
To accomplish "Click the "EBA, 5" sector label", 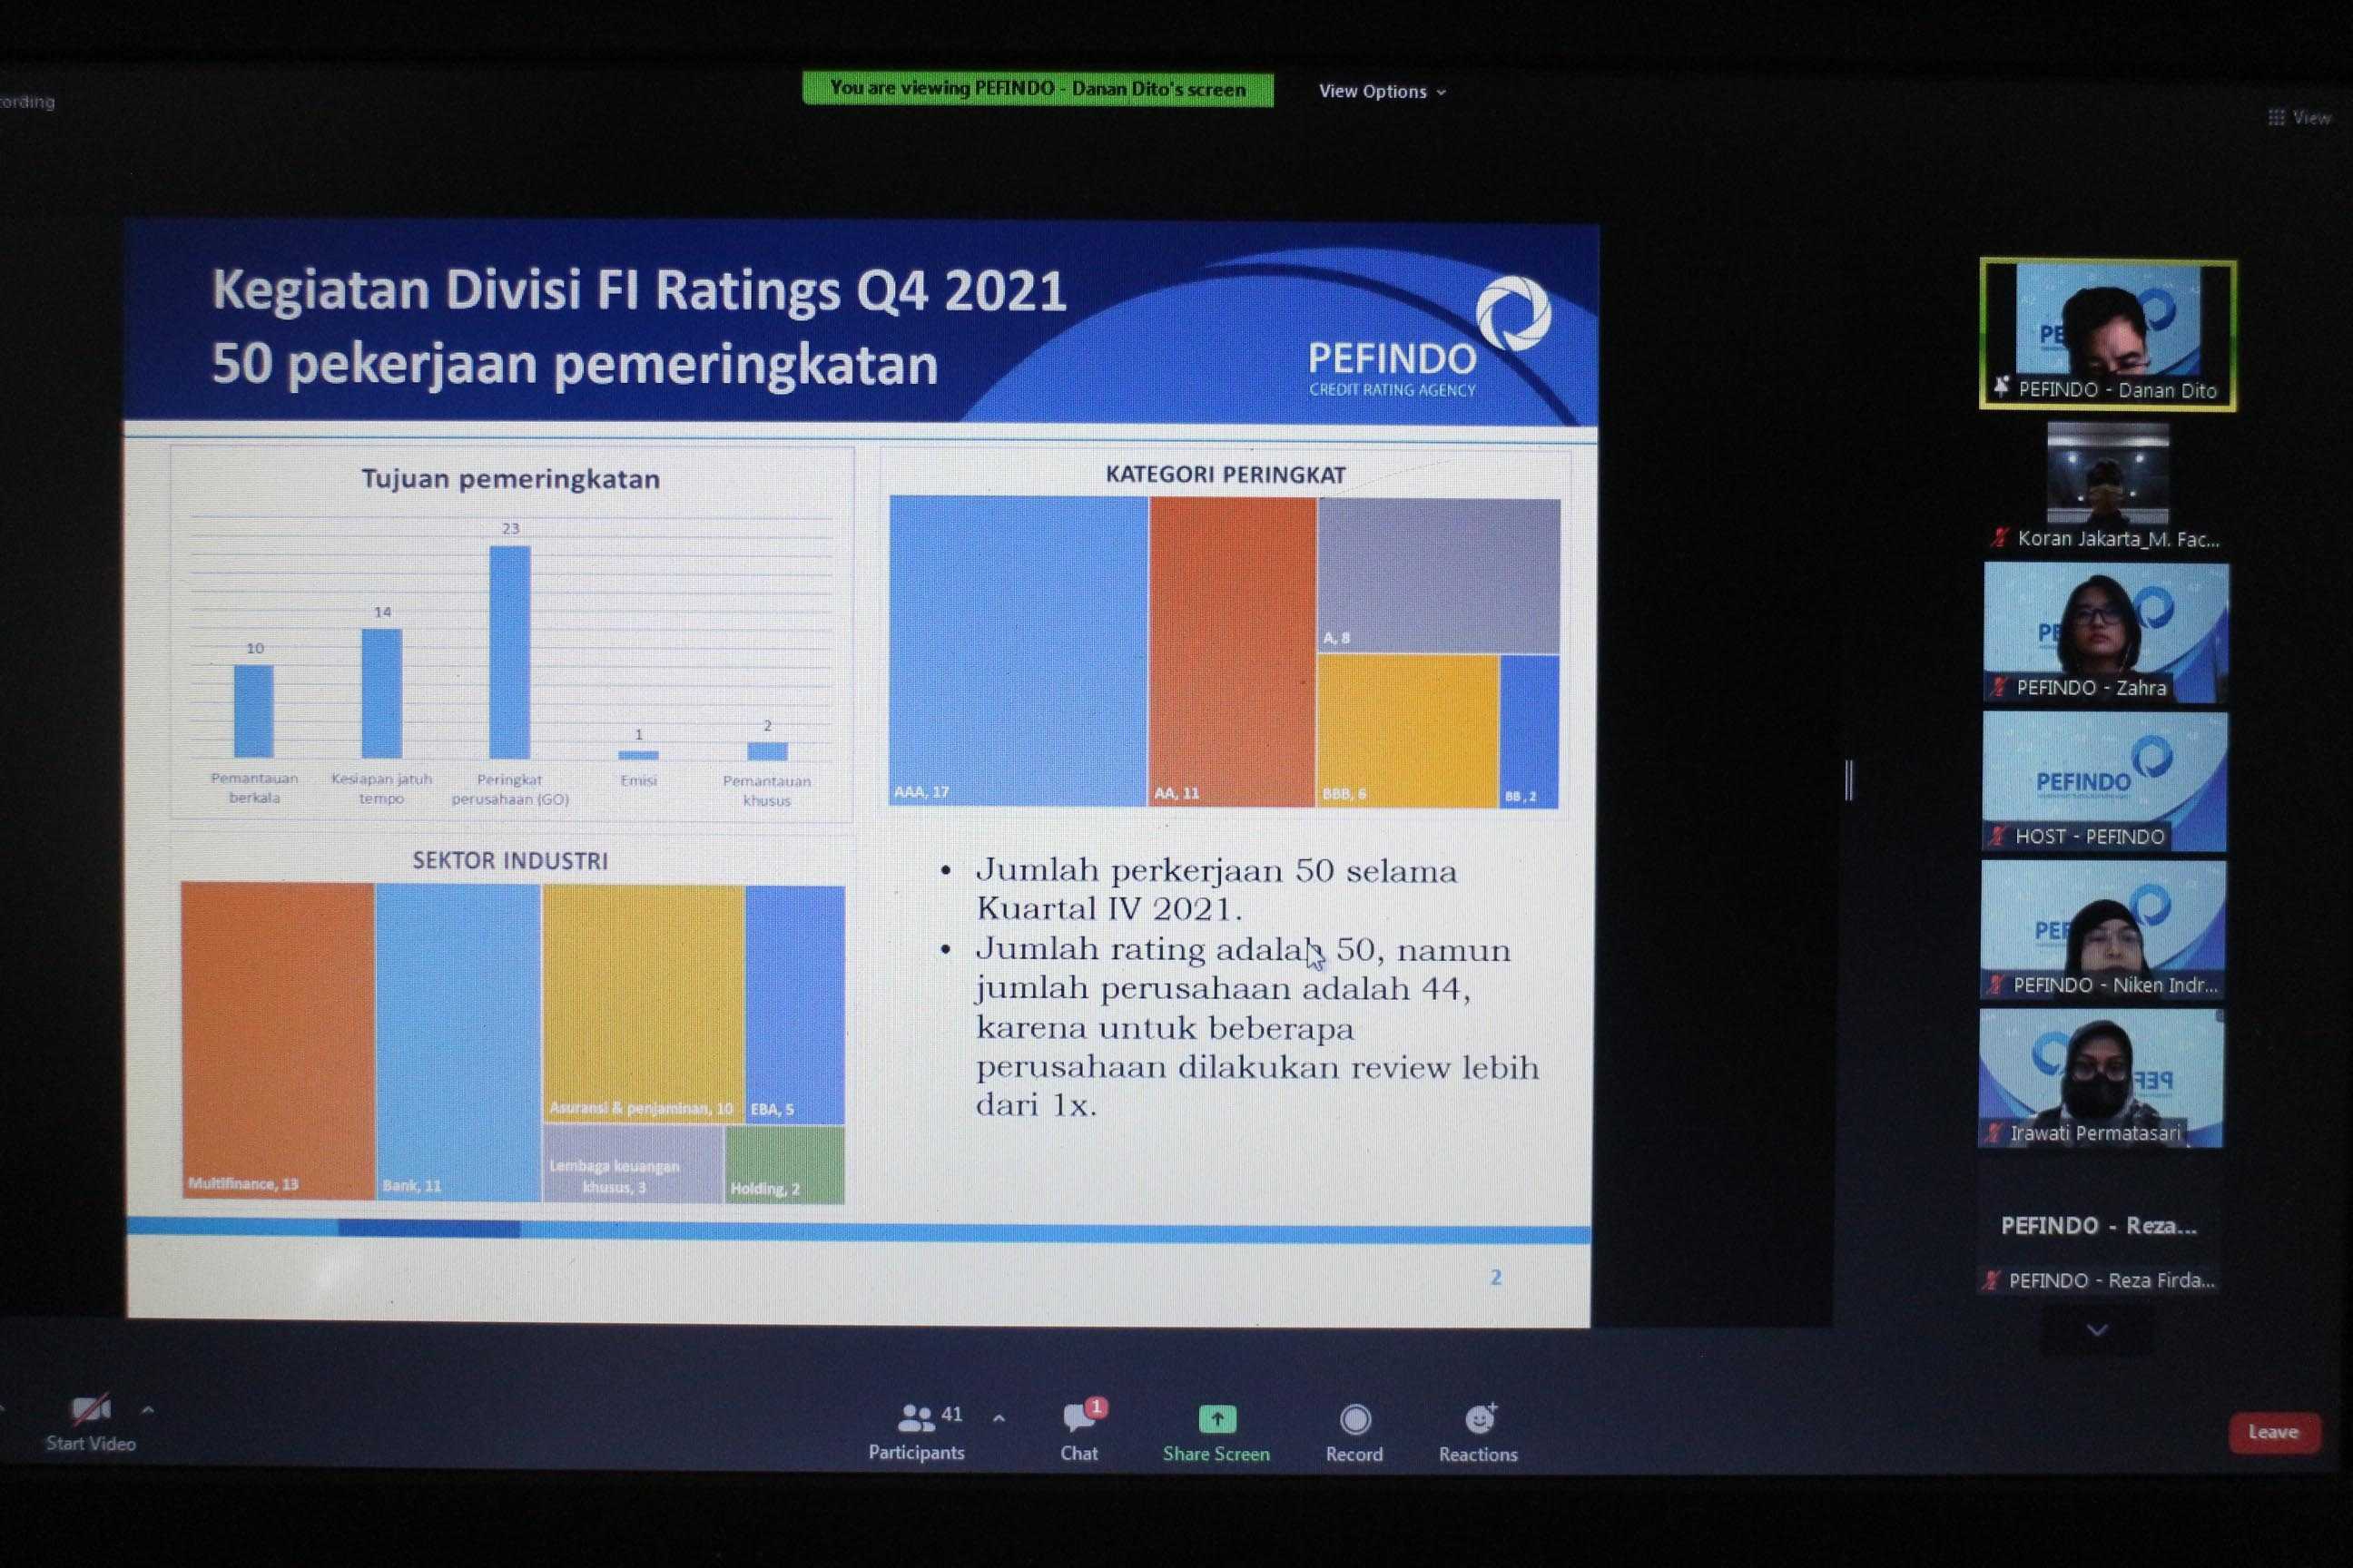I will click(x=772, y=1109).
